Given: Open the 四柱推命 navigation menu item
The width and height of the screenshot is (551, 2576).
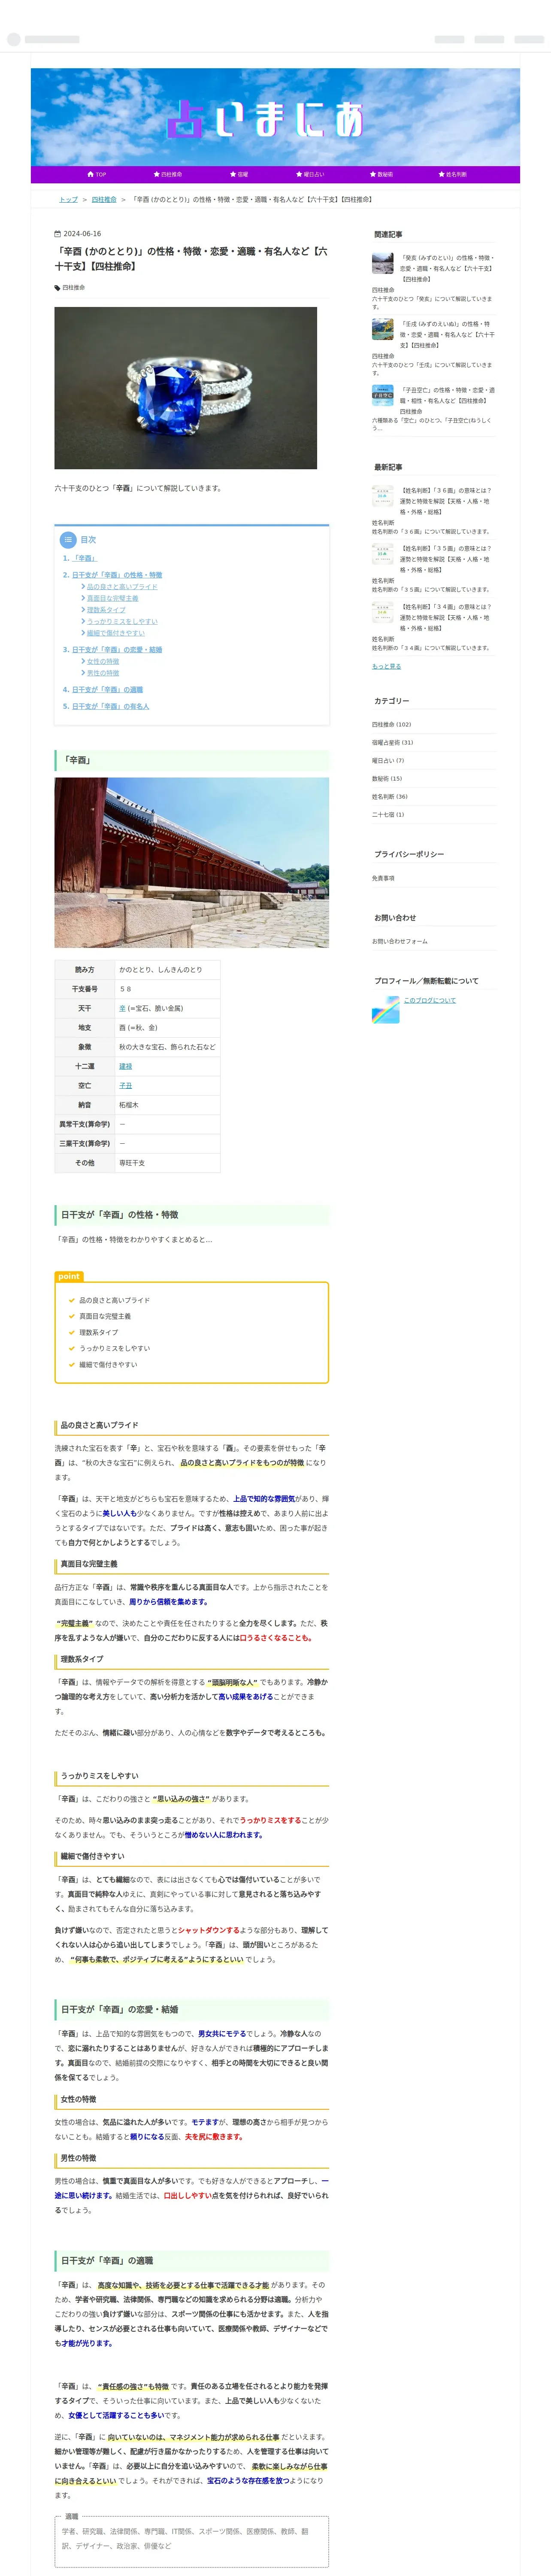Looking at the screenshot, I should [167, 174].
